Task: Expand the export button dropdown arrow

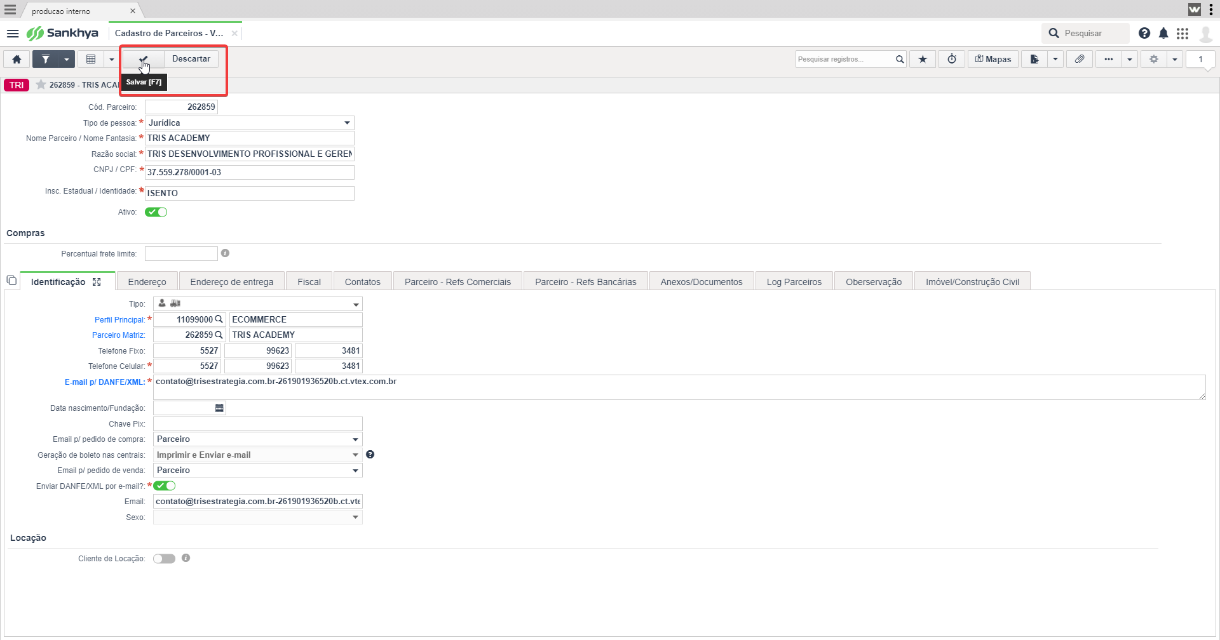Action: [1055, 59]
